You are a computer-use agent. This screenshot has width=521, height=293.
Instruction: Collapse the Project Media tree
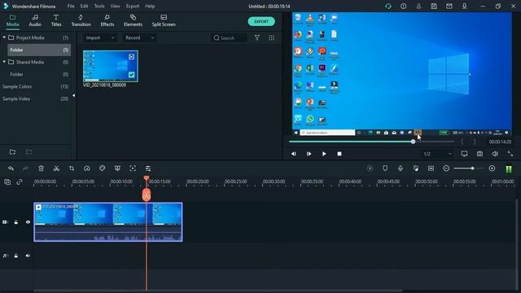coord(4,37)
